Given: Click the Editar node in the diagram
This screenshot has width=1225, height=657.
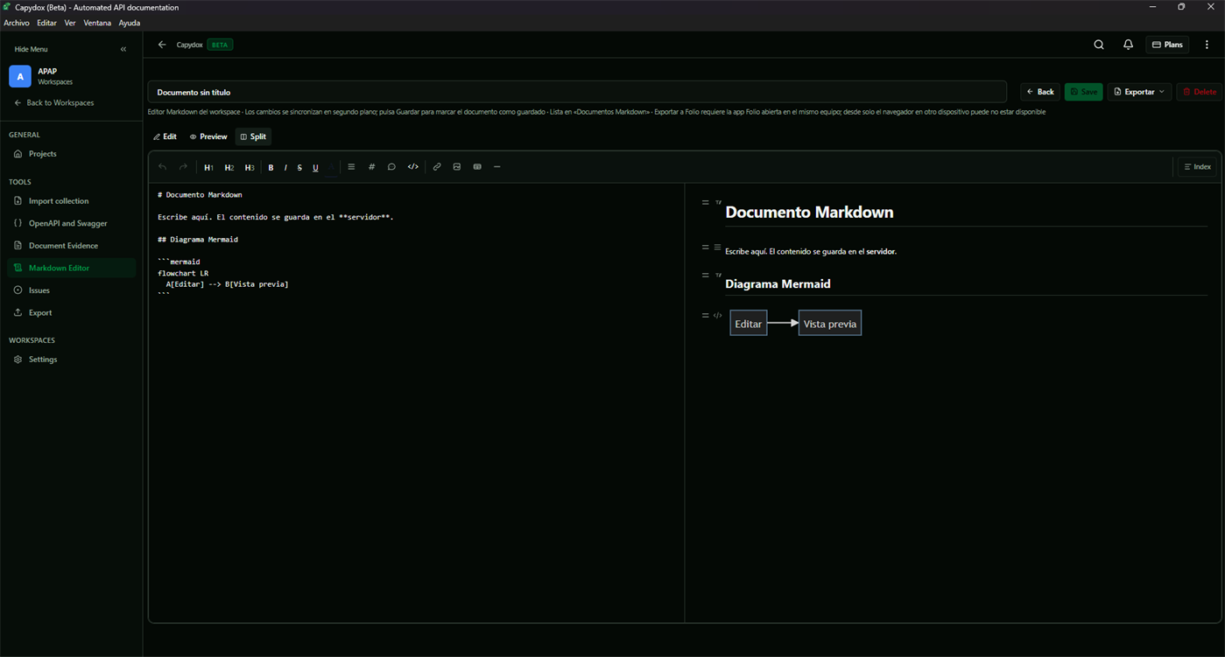Looking at the screenshot, I should (749, 324).
